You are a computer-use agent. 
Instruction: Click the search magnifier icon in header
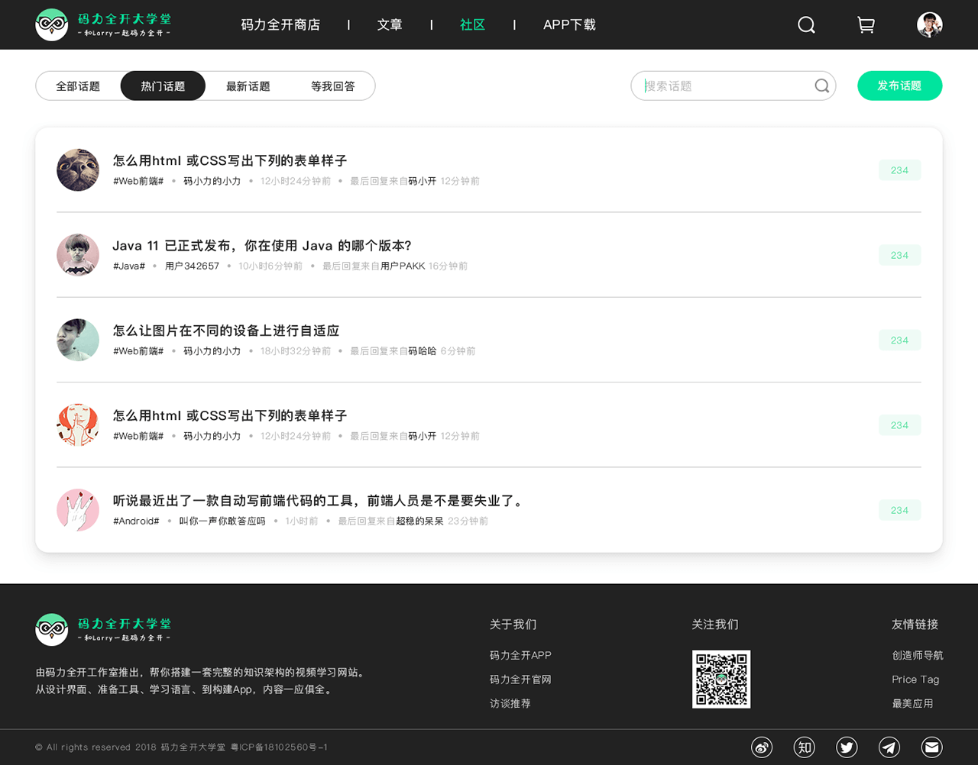[806, 25]
